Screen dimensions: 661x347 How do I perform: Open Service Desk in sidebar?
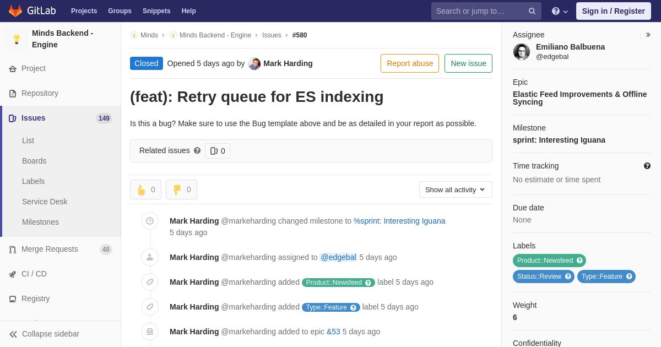[45, 202]
